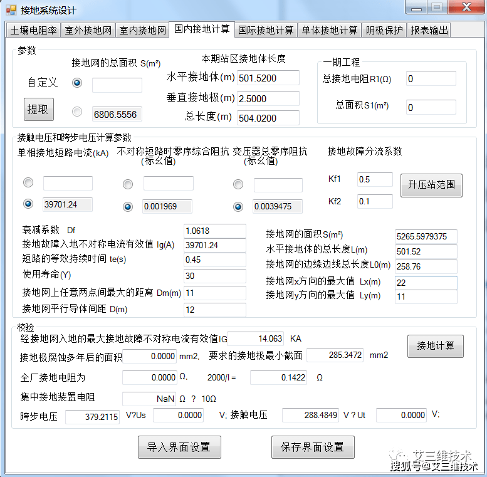
Task: Go to the 阴极保护 tab
Action: tap(384, 30)
